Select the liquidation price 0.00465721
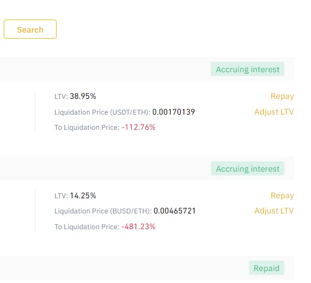 click(174, 211)
